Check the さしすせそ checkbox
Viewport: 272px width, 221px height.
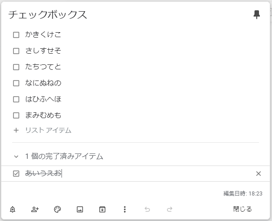pyautogui.click(x=16, y=51)
